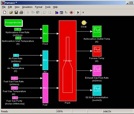134x114 pixels.
Task: Click the Fuel Gas Temperature constant 310
Action: pos(14,88)
